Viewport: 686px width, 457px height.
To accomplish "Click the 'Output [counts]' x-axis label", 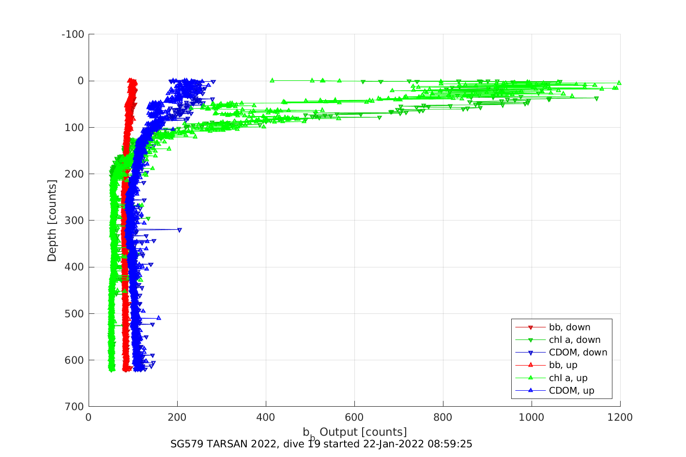I will (363, 432).
